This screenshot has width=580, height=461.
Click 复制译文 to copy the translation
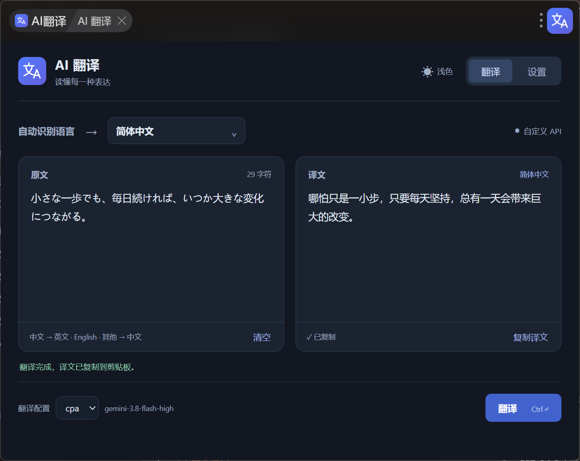530,337
